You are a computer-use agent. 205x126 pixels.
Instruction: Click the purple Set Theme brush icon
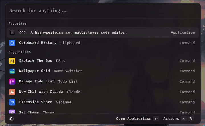pos(12,112)
